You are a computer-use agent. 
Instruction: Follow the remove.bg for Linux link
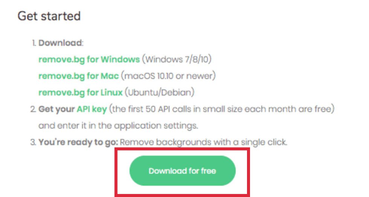pyautogui.click(x=81, y=92)
